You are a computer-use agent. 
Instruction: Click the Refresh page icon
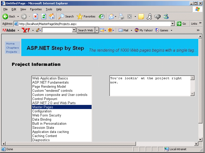click(44, 16)
